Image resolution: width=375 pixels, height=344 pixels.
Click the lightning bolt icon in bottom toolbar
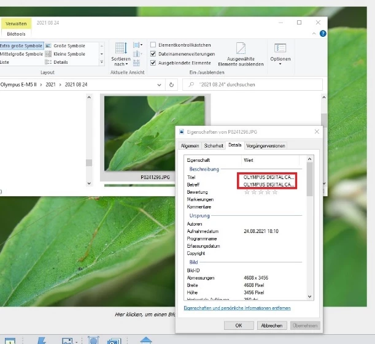(42, 341)
